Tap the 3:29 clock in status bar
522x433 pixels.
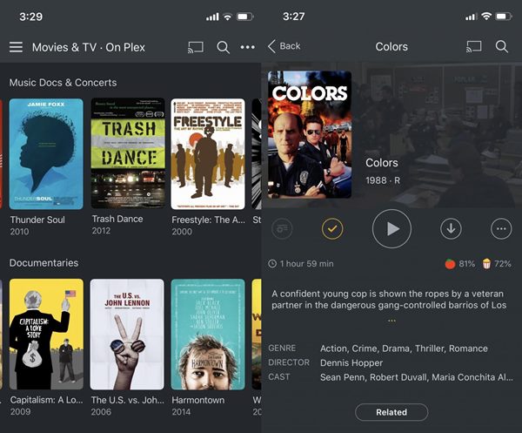pyautogui.click(x=31, y=17)
